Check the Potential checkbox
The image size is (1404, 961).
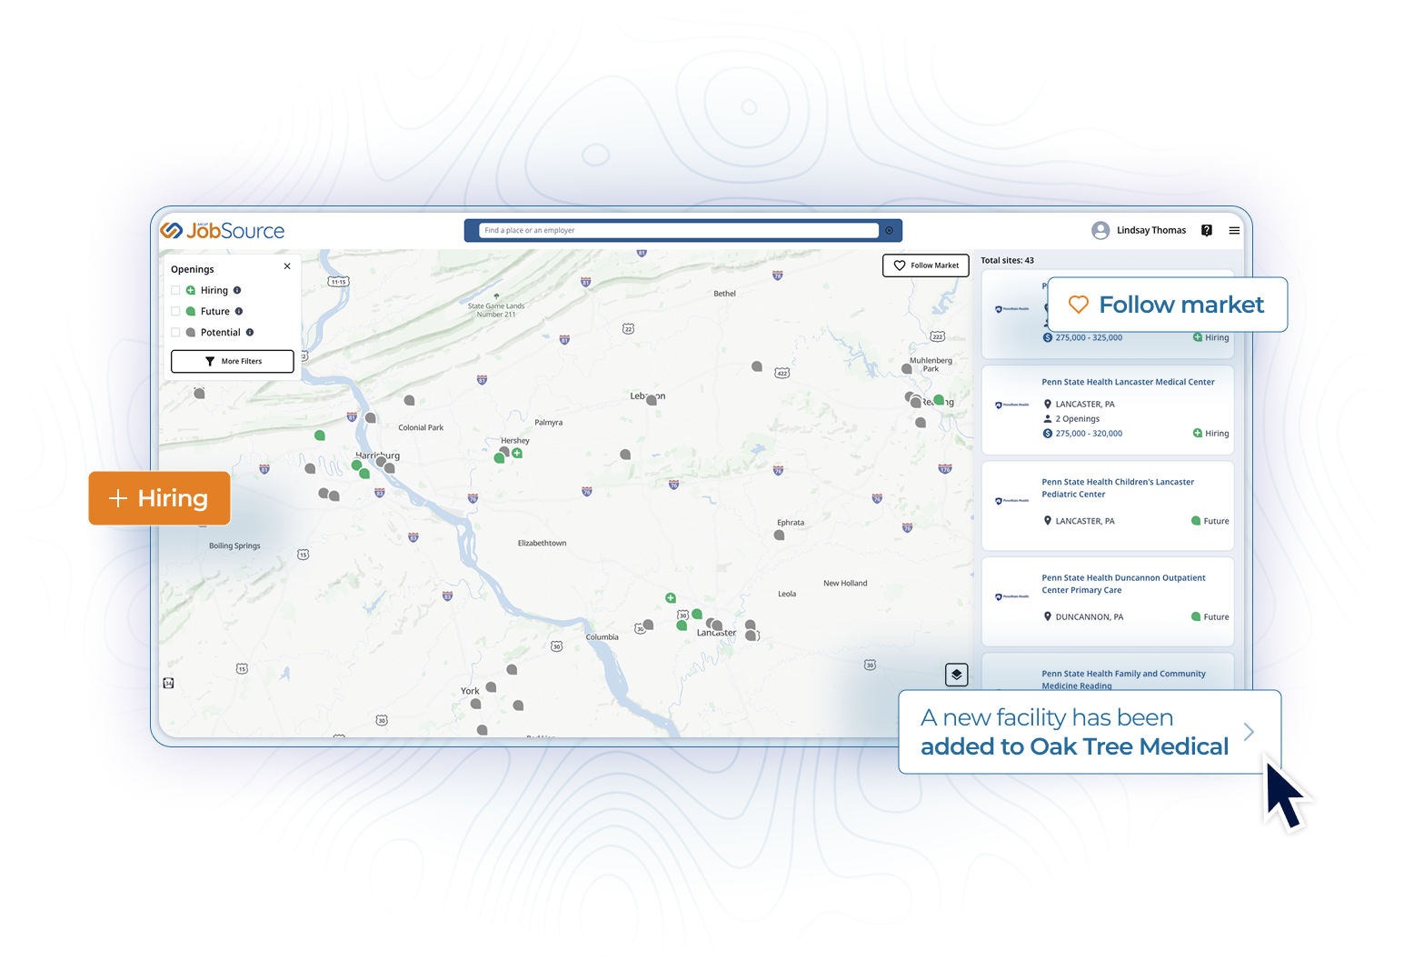(175, 332)
